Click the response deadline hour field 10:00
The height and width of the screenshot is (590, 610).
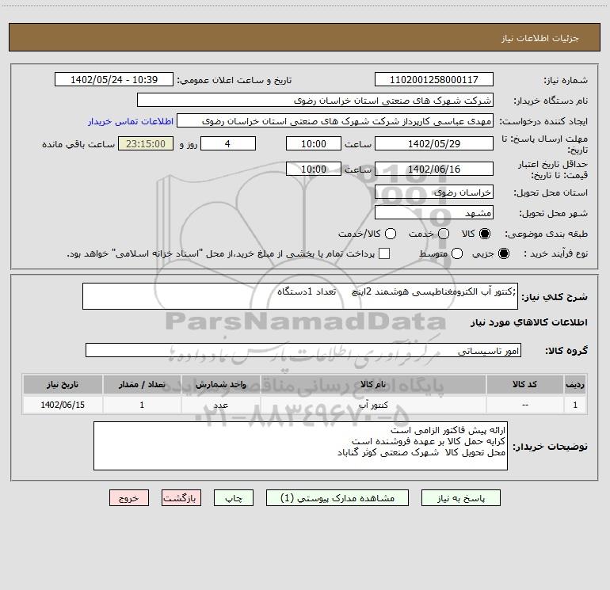coord(314,143)
